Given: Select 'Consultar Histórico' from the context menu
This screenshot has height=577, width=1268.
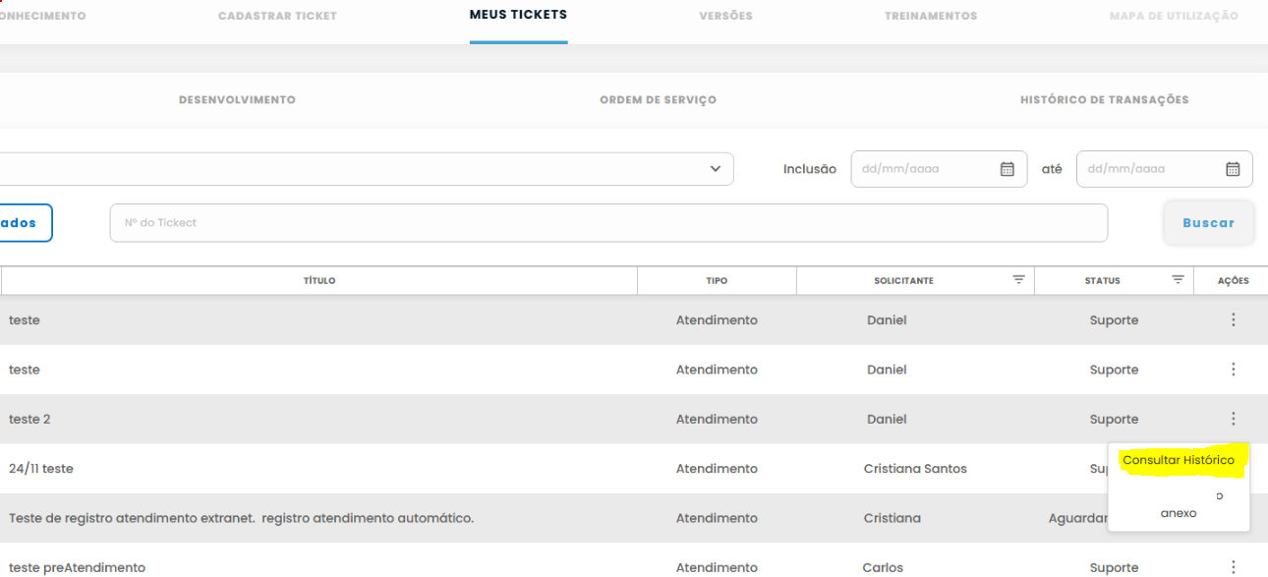Looking at the screenshot, I should pyautogui.click(x=1178, y=460).
